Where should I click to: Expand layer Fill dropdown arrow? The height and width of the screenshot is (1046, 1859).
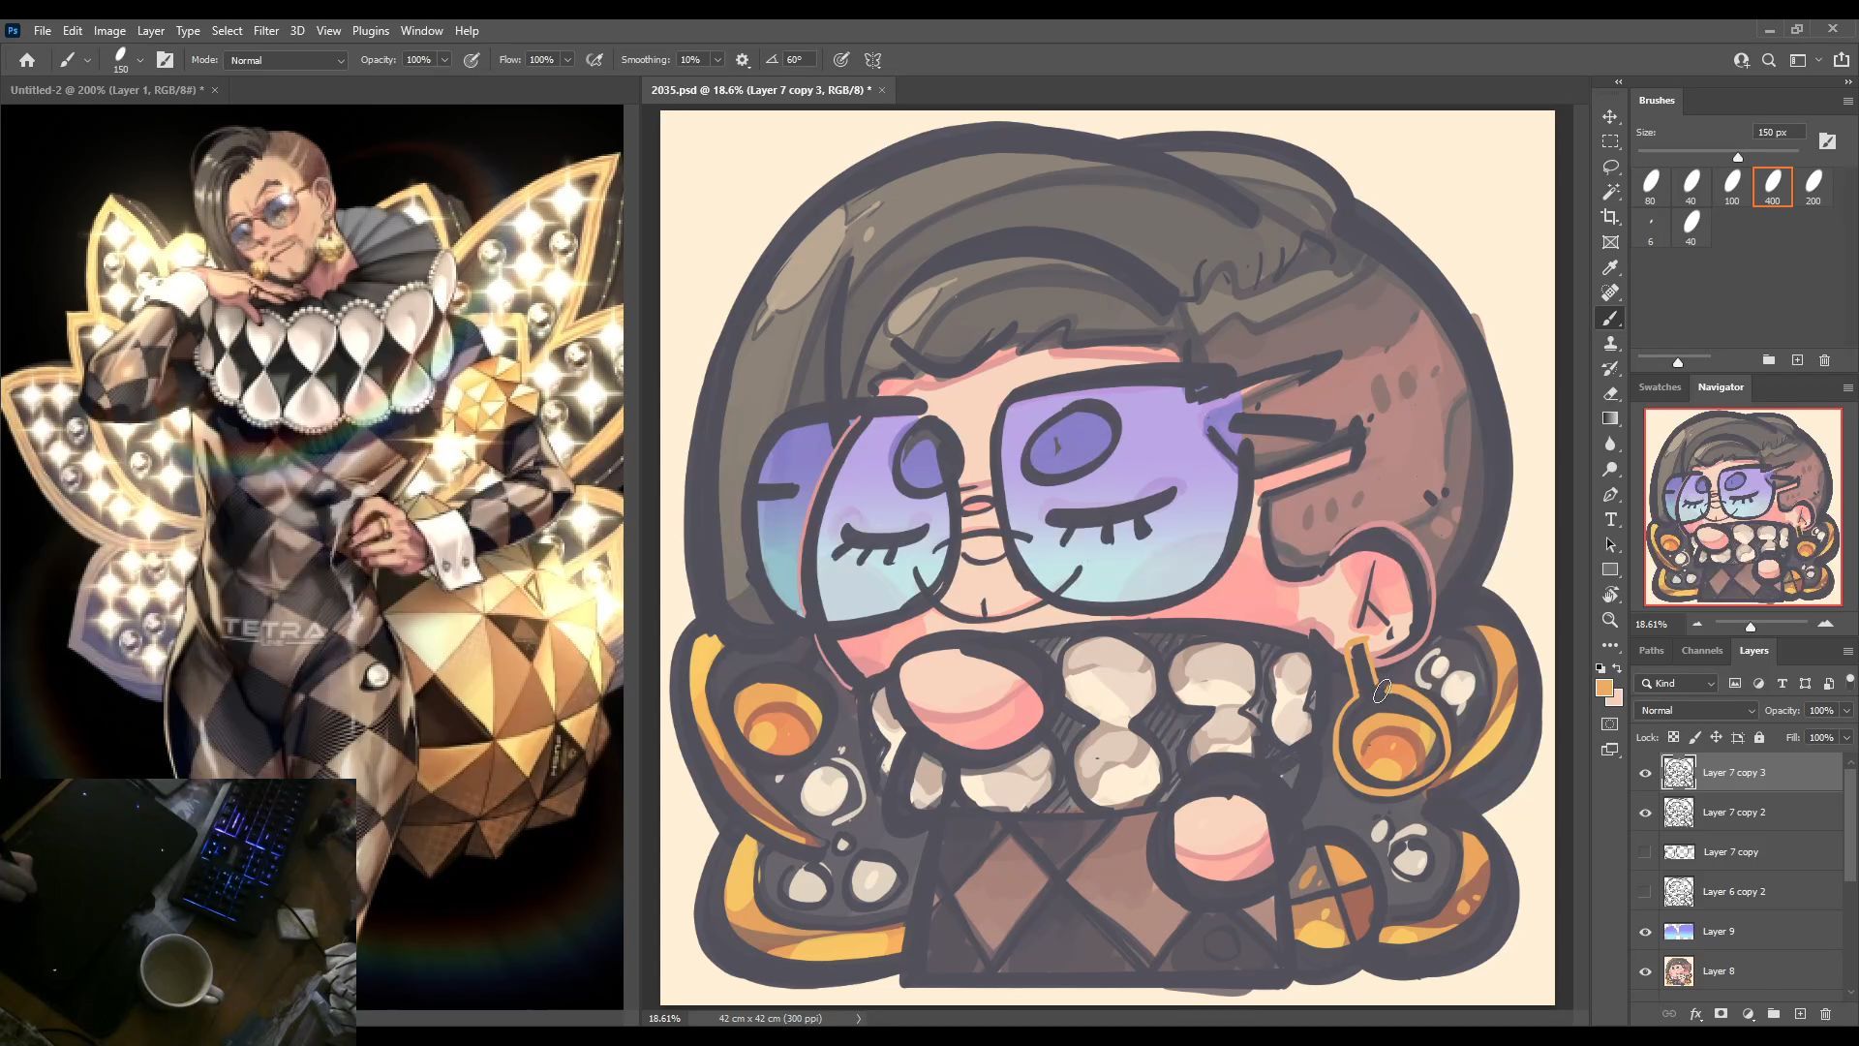point(1846,738)
